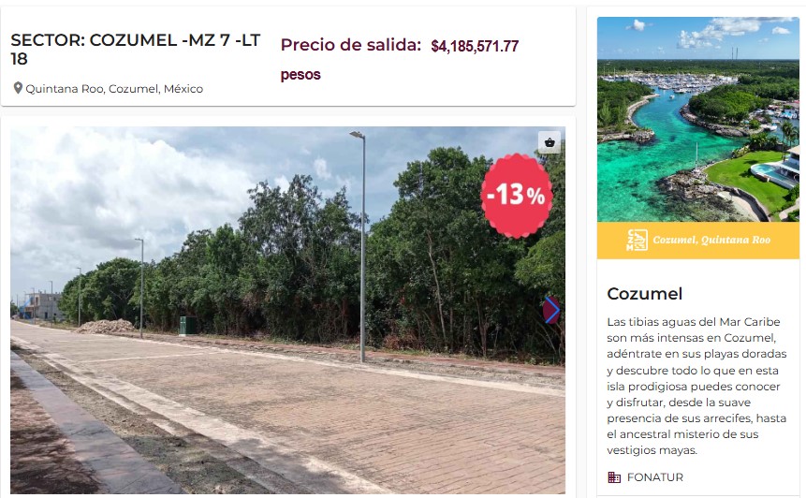Click the FONATUR label
This screenshot has height=498, width=806.
click(x=655, y=477)
